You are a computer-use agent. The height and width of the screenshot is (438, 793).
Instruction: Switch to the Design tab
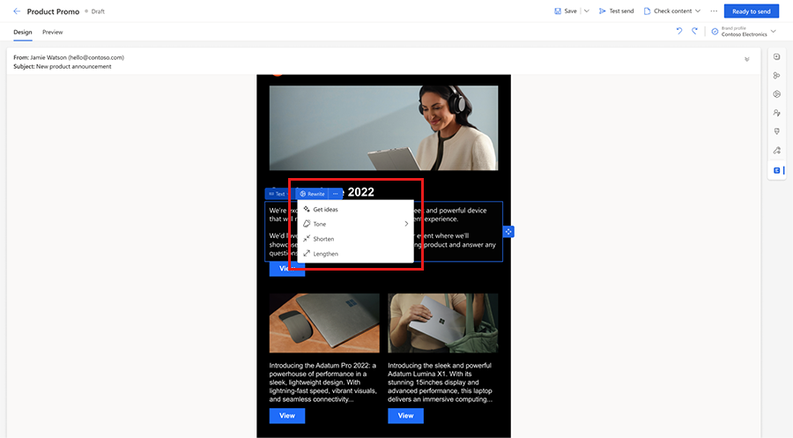pos(23,32)
